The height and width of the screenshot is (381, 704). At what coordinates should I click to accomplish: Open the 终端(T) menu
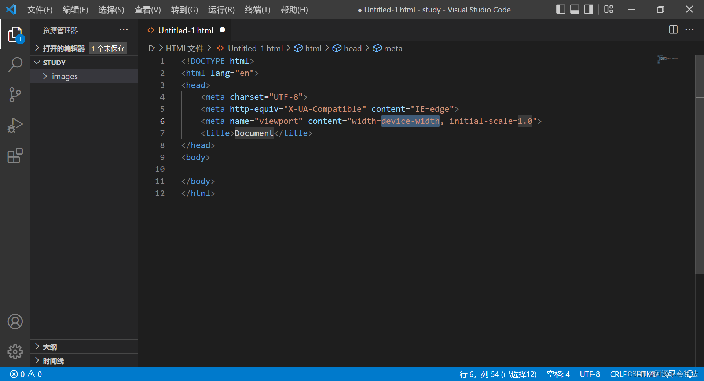(258, 10)
